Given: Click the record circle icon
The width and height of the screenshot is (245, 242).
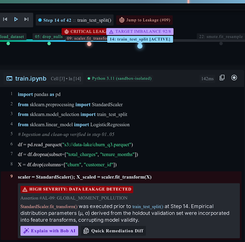Looking at the screenshot, I should pyautogui.click(x=234, y=78).
